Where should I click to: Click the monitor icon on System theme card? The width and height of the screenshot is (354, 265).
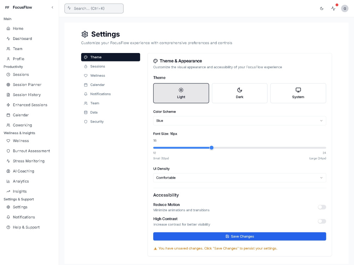298,90
